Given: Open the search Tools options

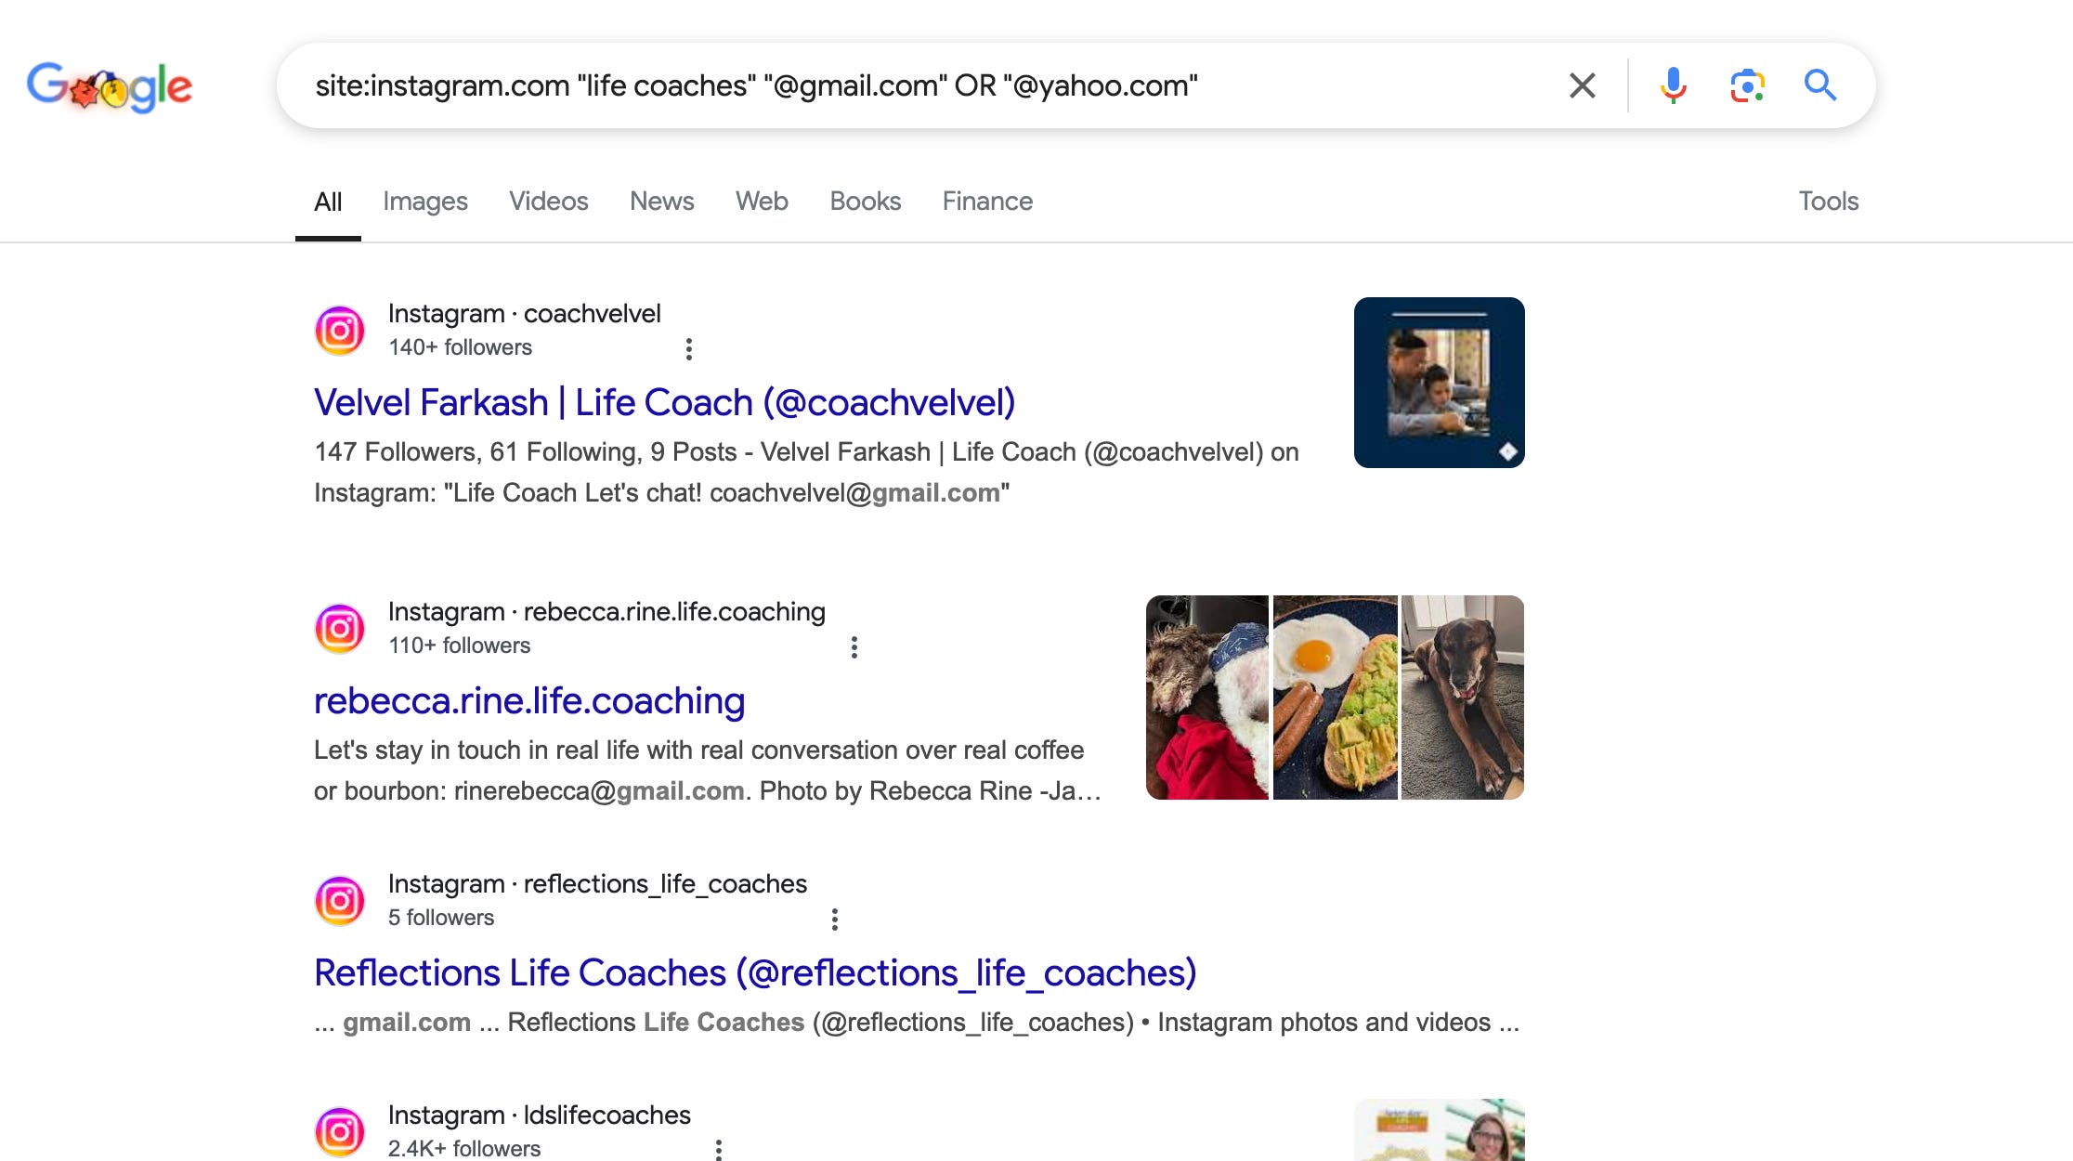Looking at the screenshot, I should pyautogui.click(x=1828, y=202).
